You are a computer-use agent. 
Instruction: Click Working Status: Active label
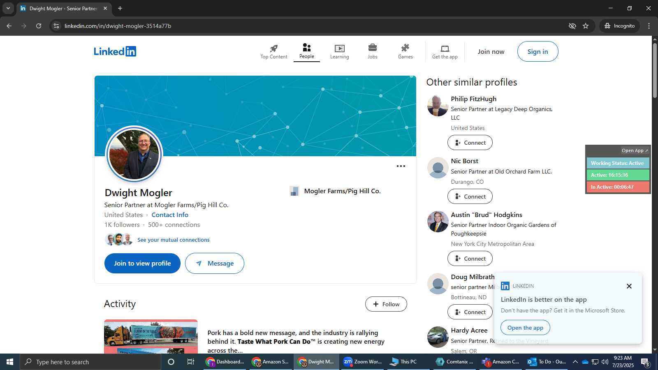pyautogui.click(x=617, y=163)
